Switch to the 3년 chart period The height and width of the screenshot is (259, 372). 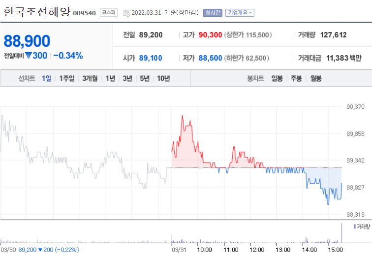[127, 78]
